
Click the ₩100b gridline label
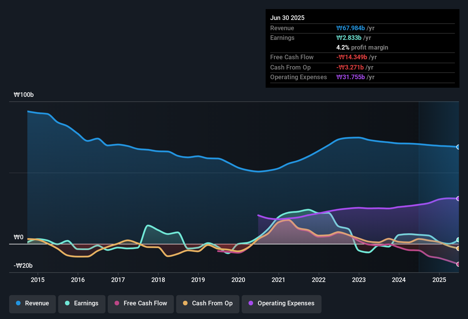click(24, 95)
